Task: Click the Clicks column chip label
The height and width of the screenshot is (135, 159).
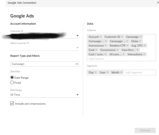Action: 135,41
